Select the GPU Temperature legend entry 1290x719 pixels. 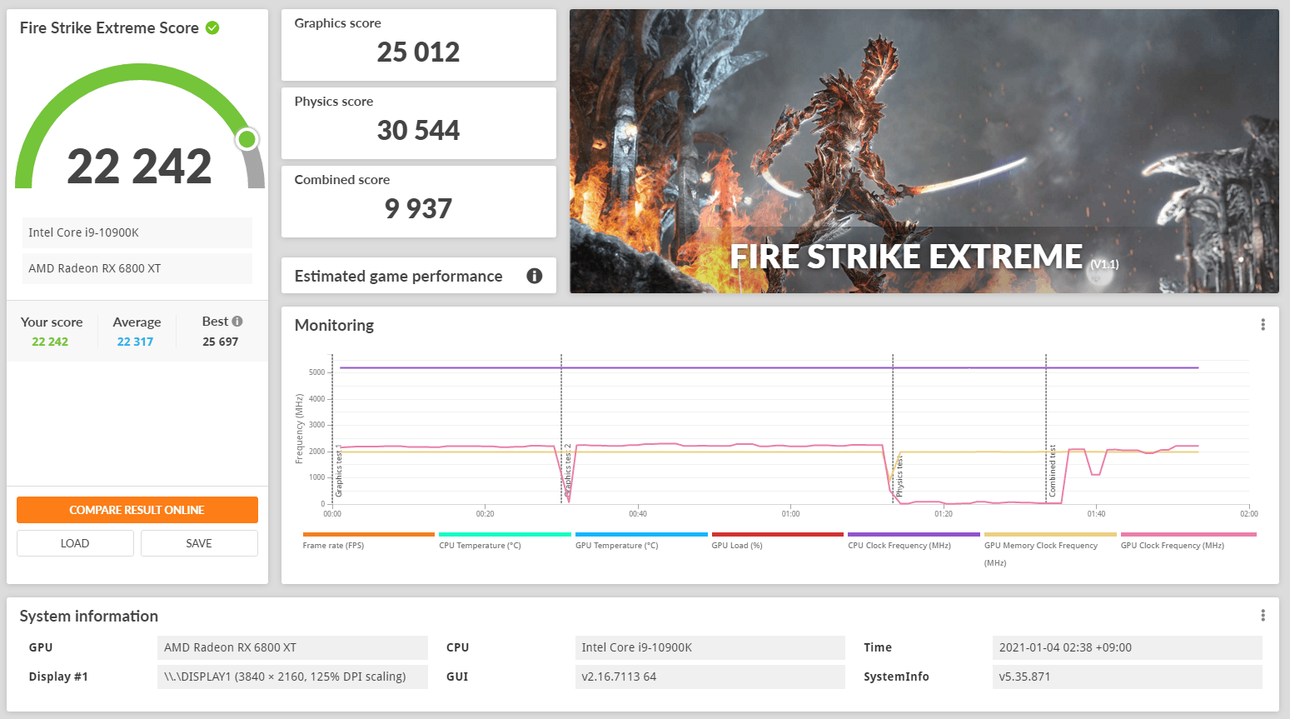point(641,541)
